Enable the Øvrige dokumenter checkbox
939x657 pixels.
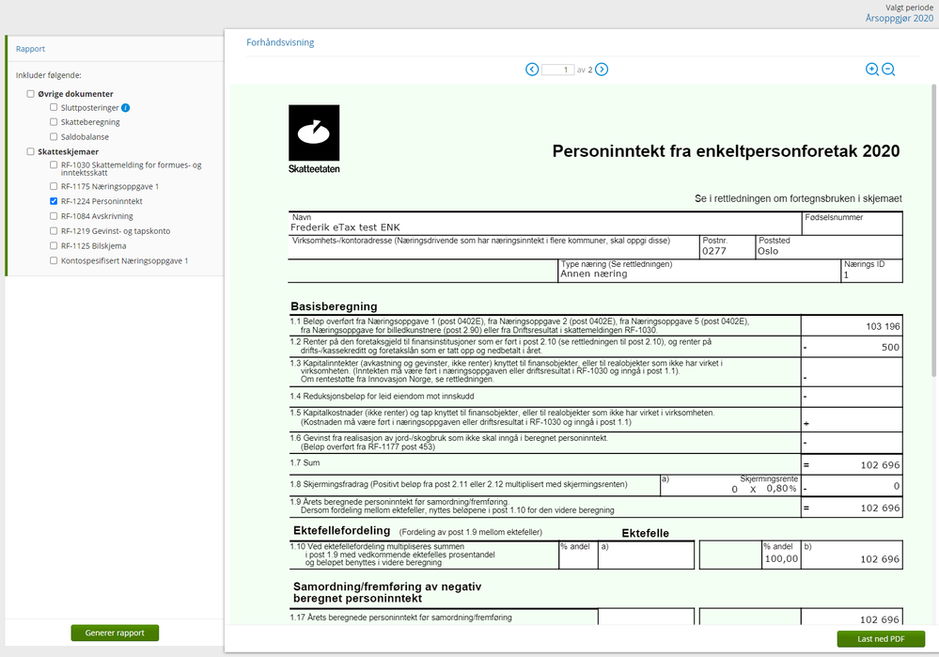(x=30, y=94)
